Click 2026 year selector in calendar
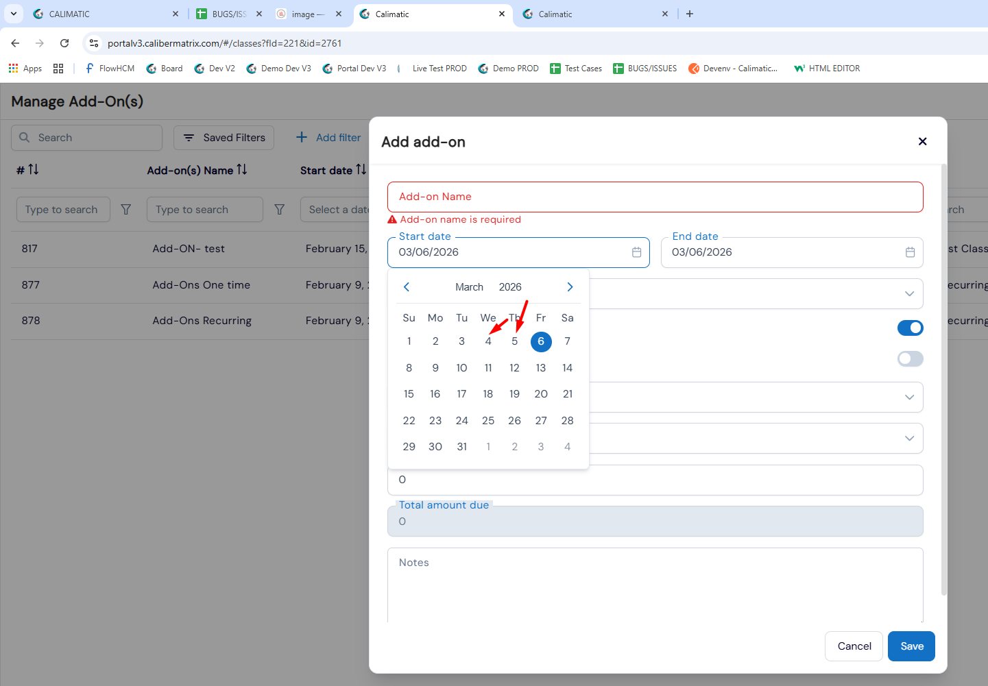This screenshot has height=686, width=988. (x=510, y=287)
